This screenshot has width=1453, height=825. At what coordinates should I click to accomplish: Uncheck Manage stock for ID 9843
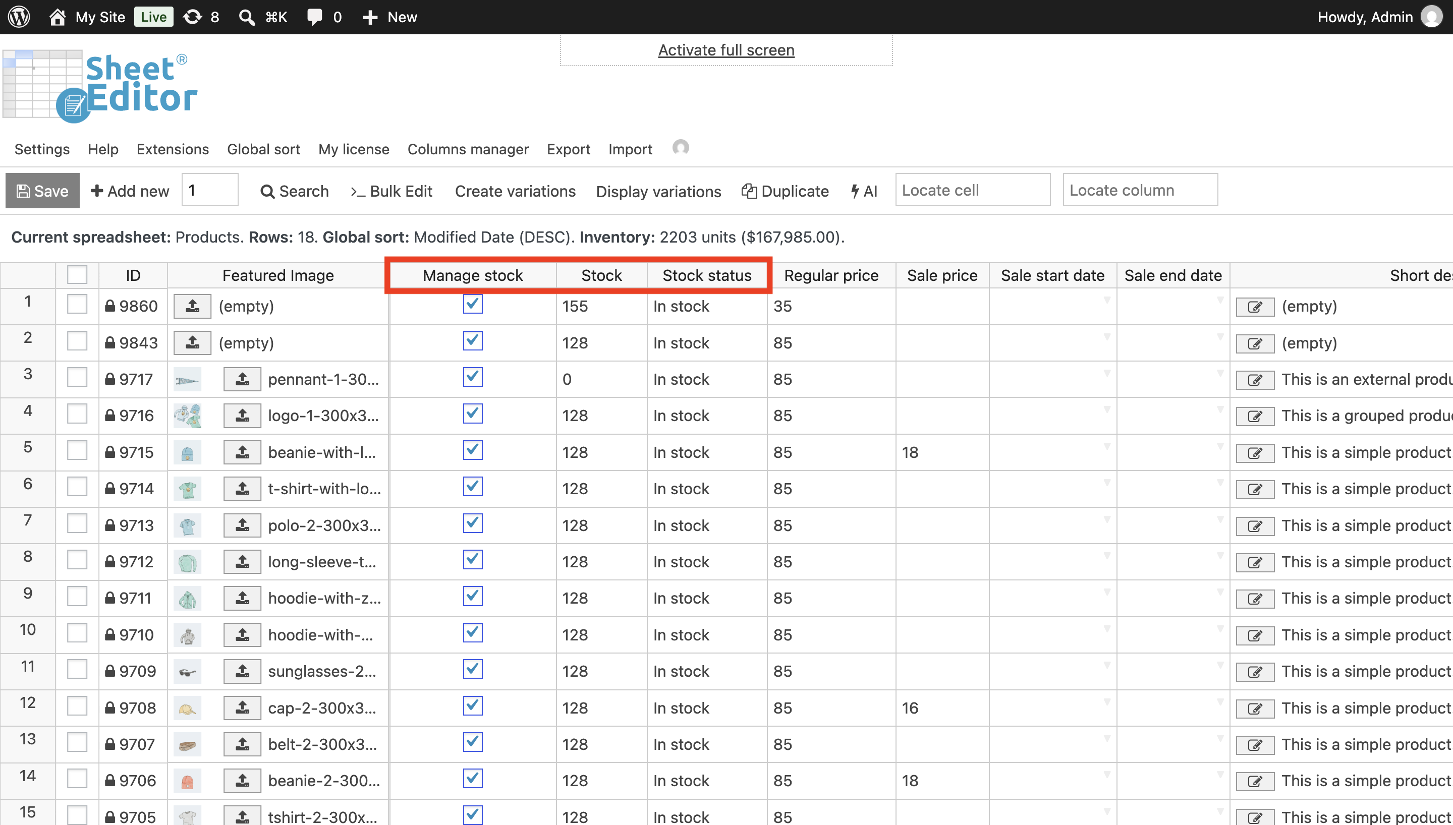click(x=473, y=340)
